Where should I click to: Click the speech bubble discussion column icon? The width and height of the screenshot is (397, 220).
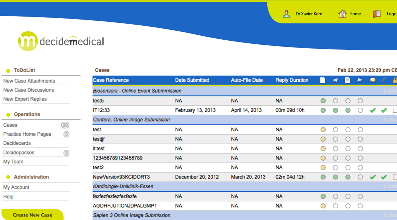tap(373, 80)
